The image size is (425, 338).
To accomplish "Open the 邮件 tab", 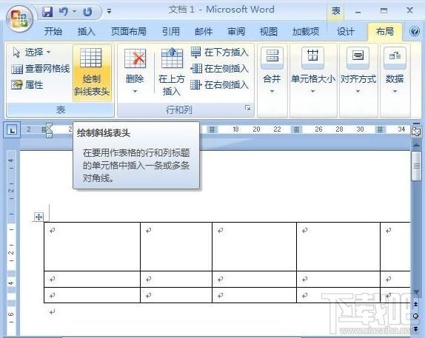I will pos(204,32).
